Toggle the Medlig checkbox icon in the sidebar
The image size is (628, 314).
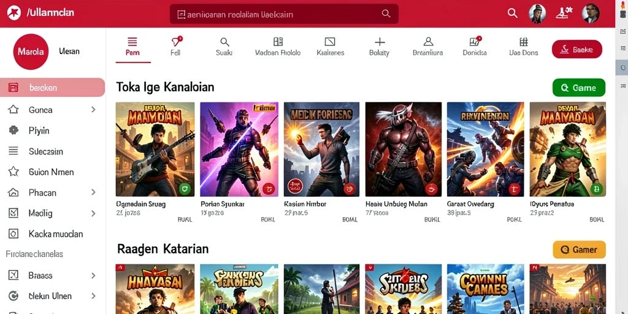[x=13, y=213]
